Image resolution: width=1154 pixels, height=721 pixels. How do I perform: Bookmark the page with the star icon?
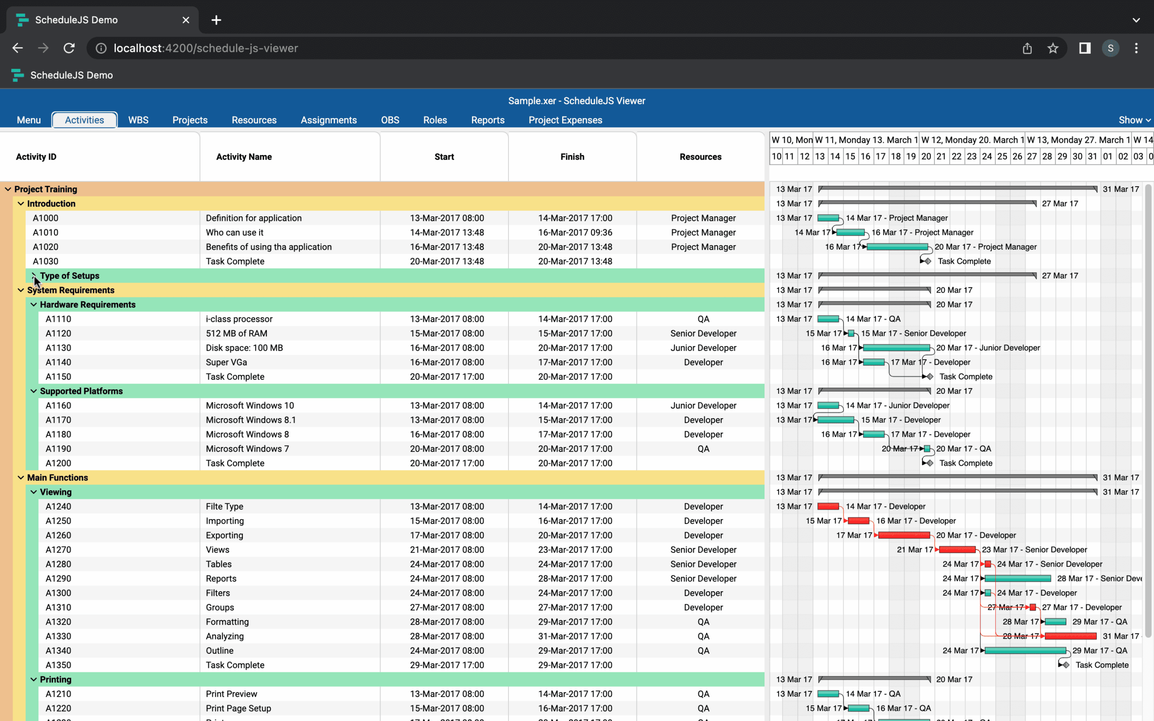[1053, 48]
